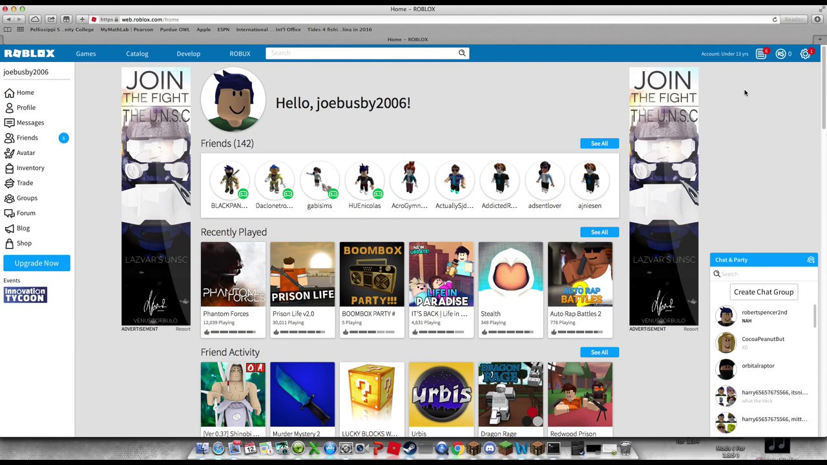Open the Trash icon in the dock
The height and width of the screenshot is (465, 827).
pyautogui.click(x=625, y=448)
